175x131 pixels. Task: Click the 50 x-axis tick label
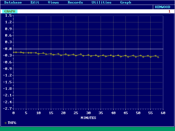click(x=138, y=113)
